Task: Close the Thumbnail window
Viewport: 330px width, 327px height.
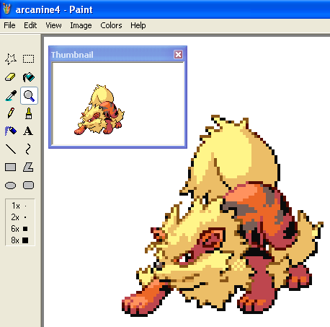Action: 178,55
